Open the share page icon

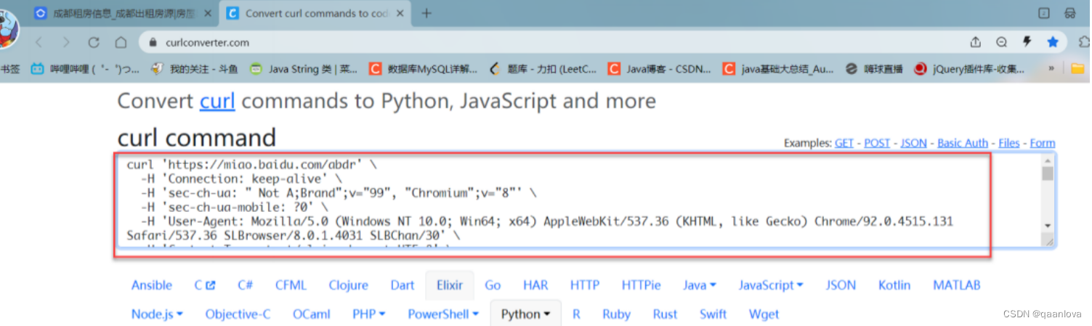[975, 42]
